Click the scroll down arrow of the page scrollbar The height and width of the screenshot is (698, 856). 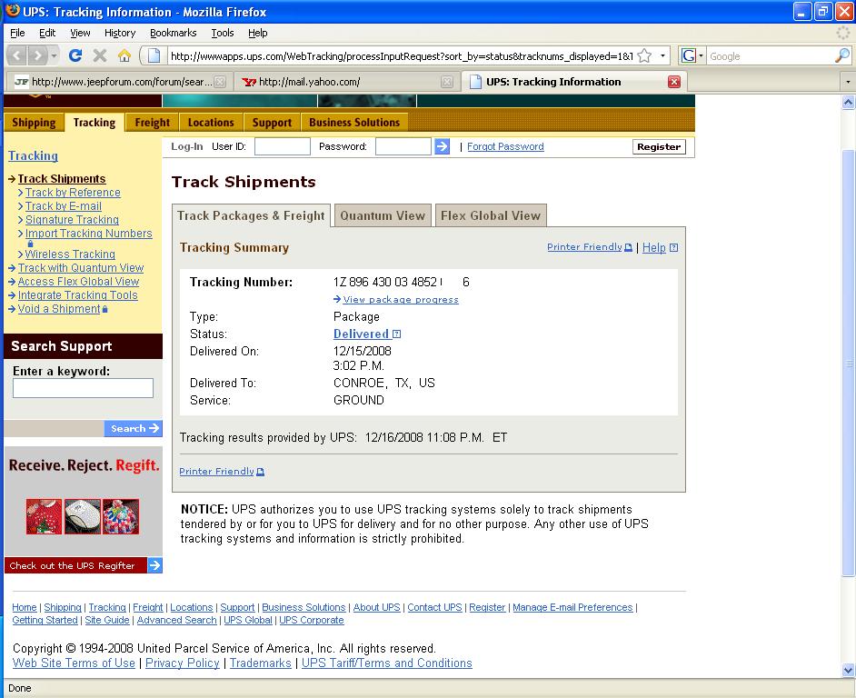coord(848,670)
